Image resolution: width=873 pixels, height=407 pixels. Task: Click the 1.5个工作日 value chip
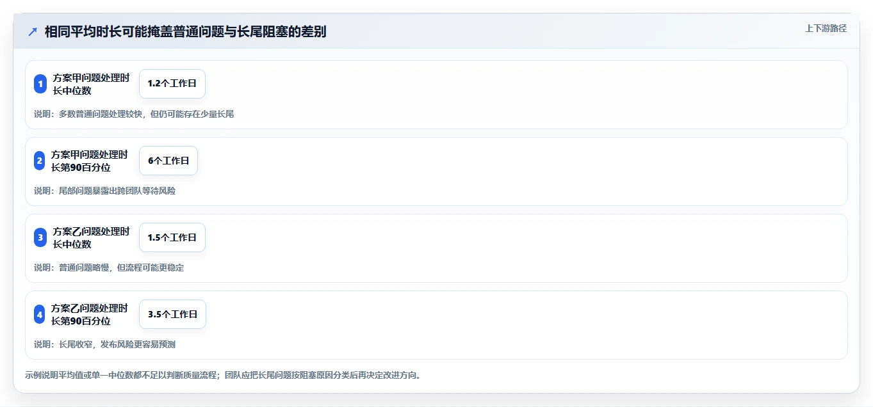pos(172,237)
